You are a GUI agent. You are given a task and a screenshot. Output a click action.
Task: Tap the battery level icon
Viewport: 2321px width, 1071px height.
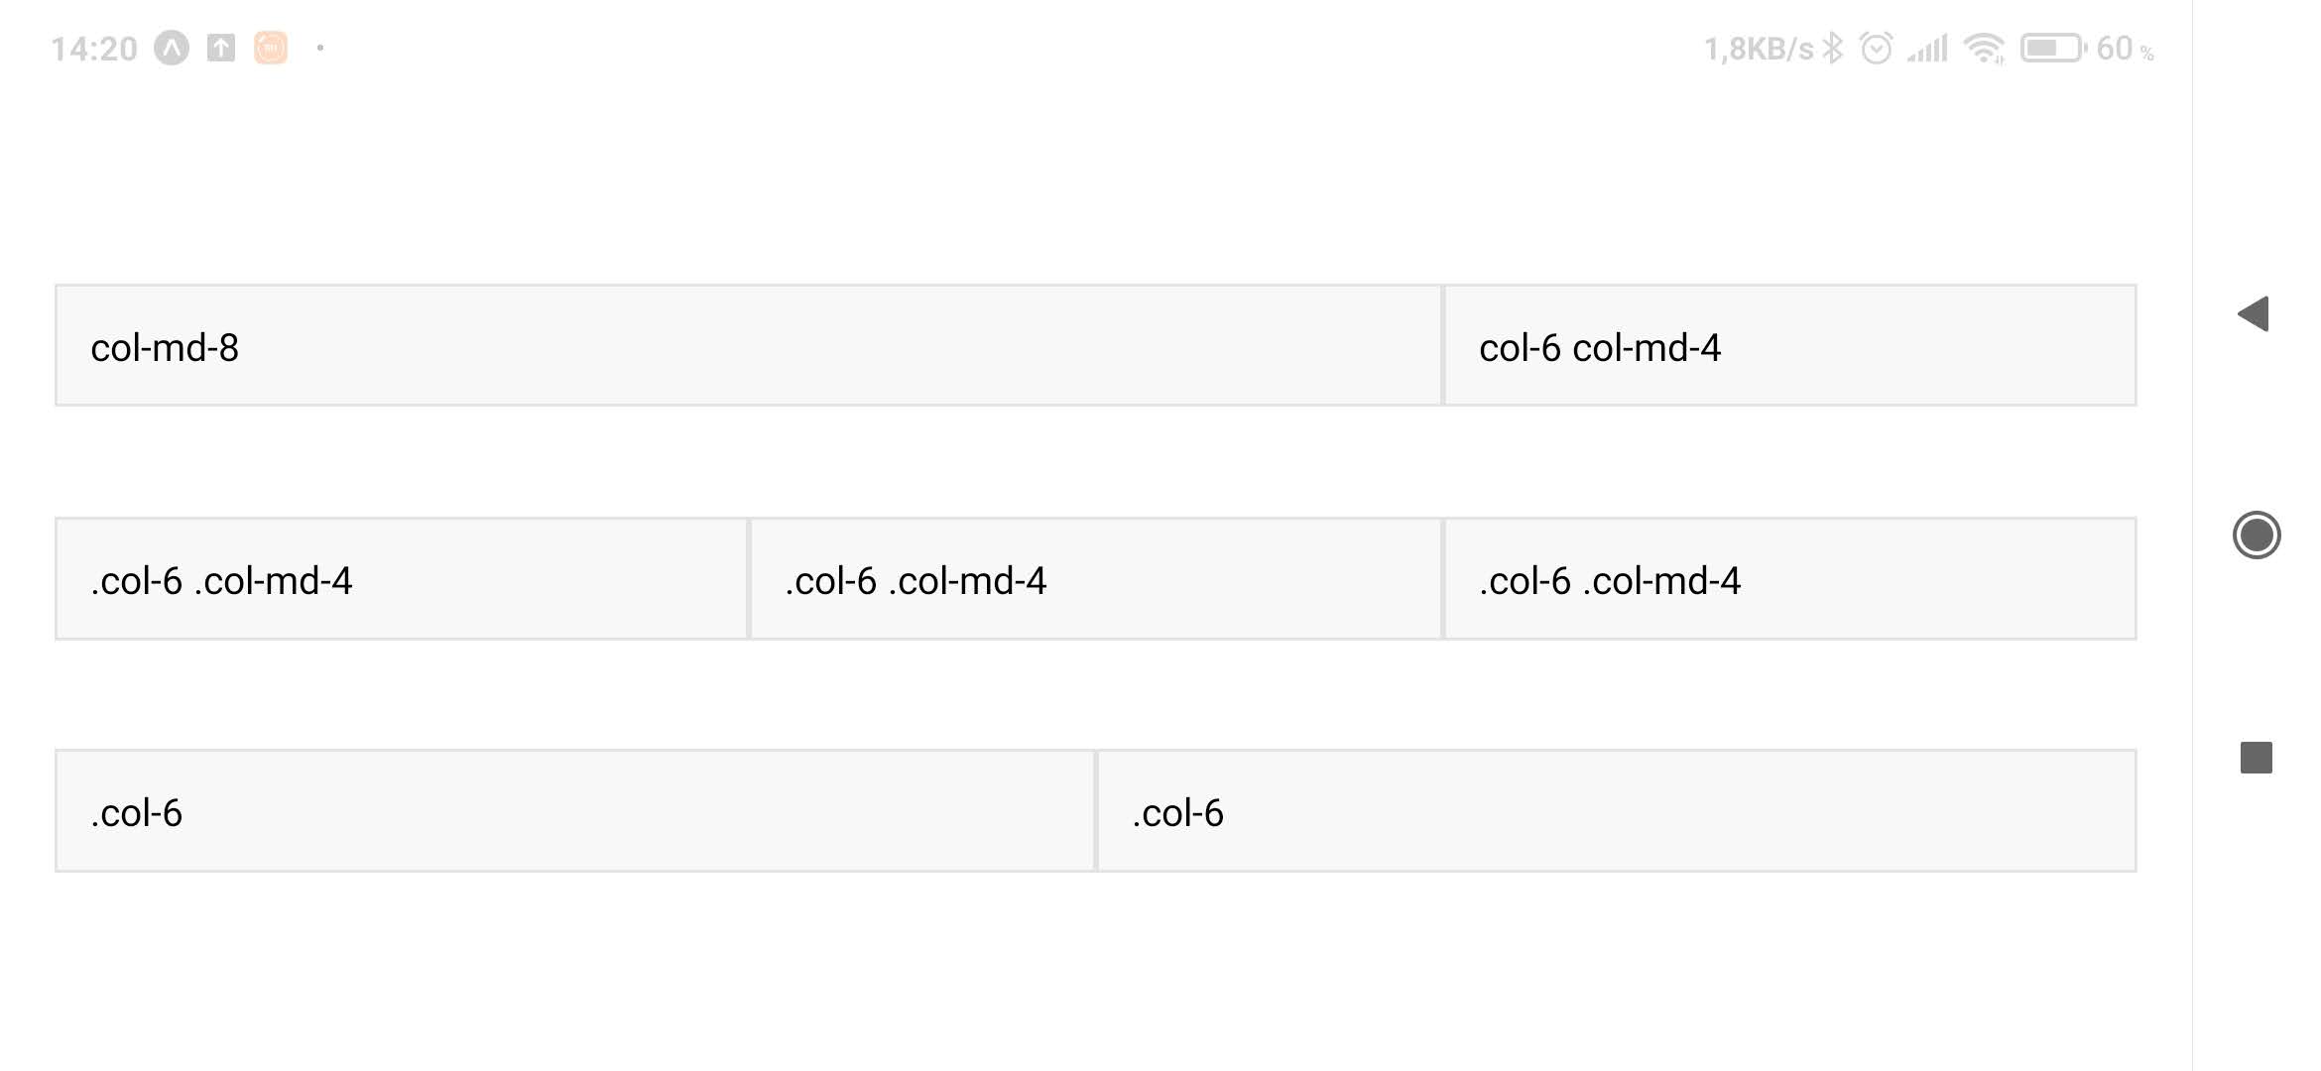(2052, 48)
